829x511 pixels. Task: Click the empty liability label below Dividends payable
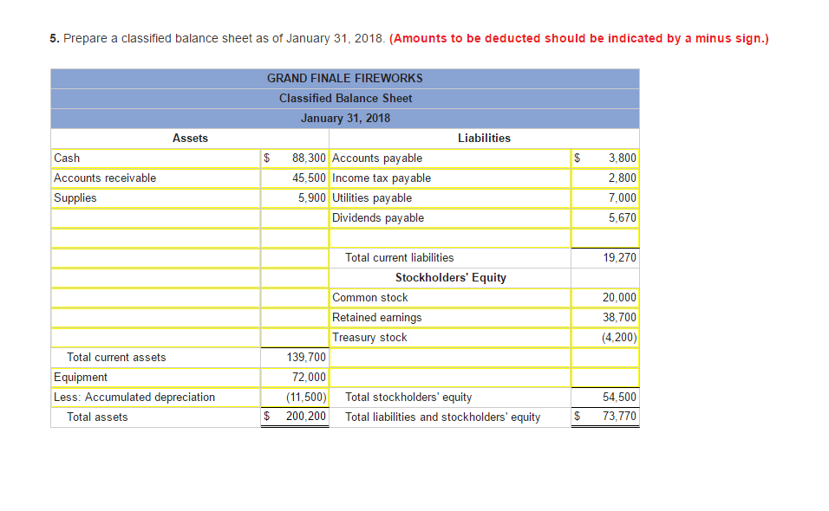pyautogui.click(x=450, y=238)
